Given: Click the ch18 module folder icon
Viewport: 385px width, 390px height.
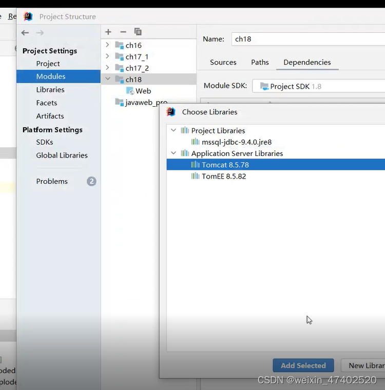Looking at the screenshot, I should point(120,80).
